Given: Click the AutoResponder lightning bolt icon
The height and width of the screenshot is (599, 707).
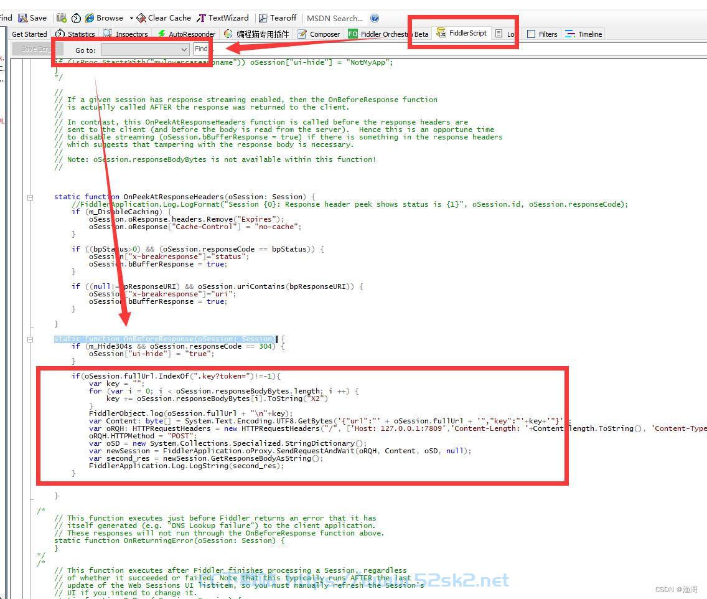Looking at the screenshot, I should click(x=161, y=34).
